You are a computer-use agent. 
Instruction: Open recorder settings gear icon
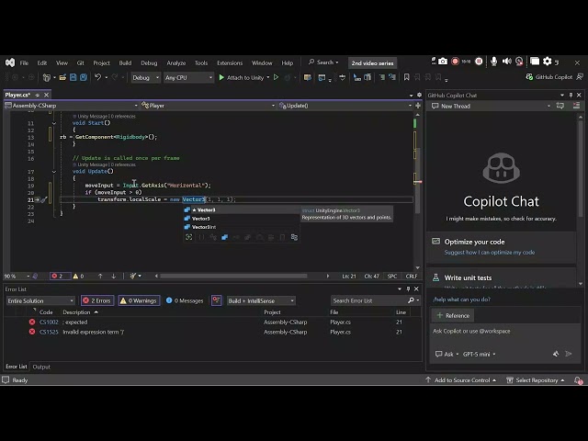(x=548, y=62)
